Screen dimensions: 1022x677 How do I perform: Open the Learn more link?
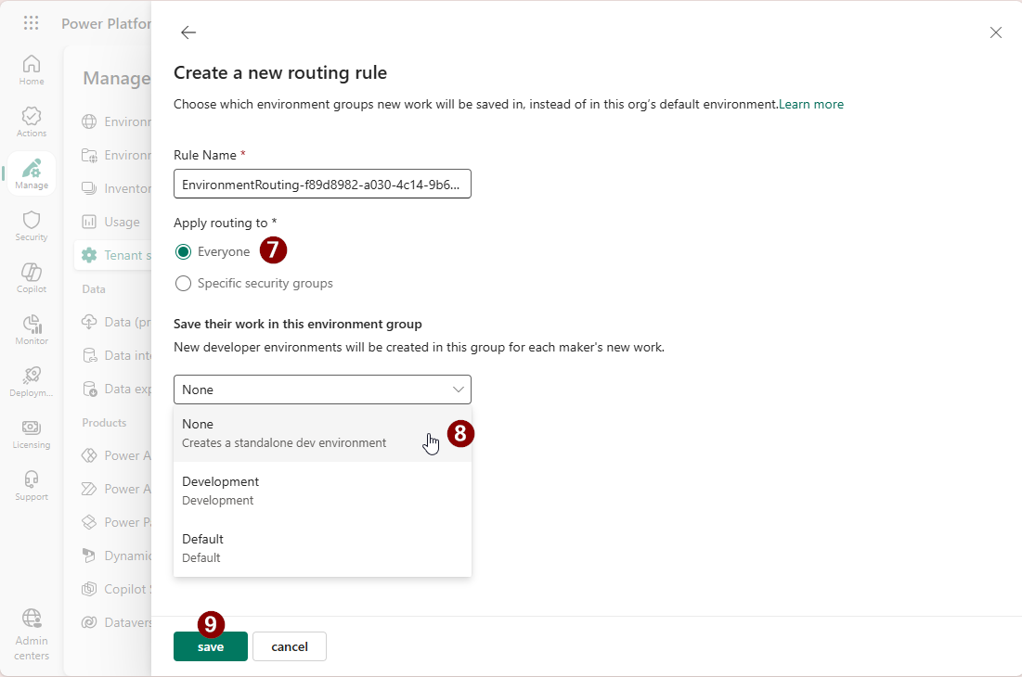click(x=810, y=104)
